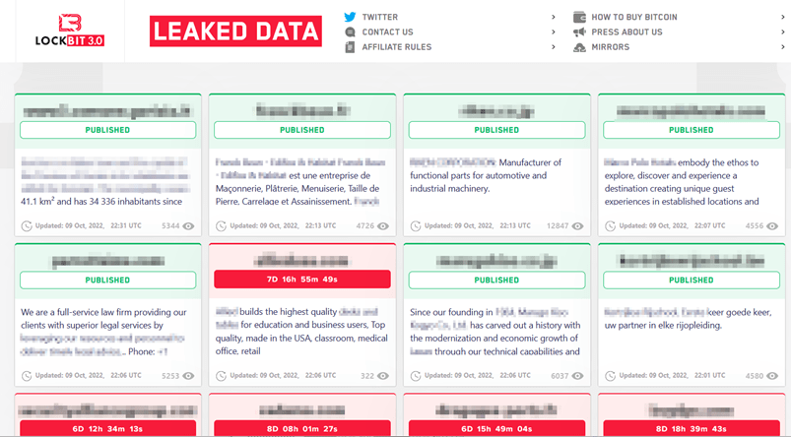Expand the chevron right of Affiliate Rules
This screenshot has width=791, height=437.
554,47
